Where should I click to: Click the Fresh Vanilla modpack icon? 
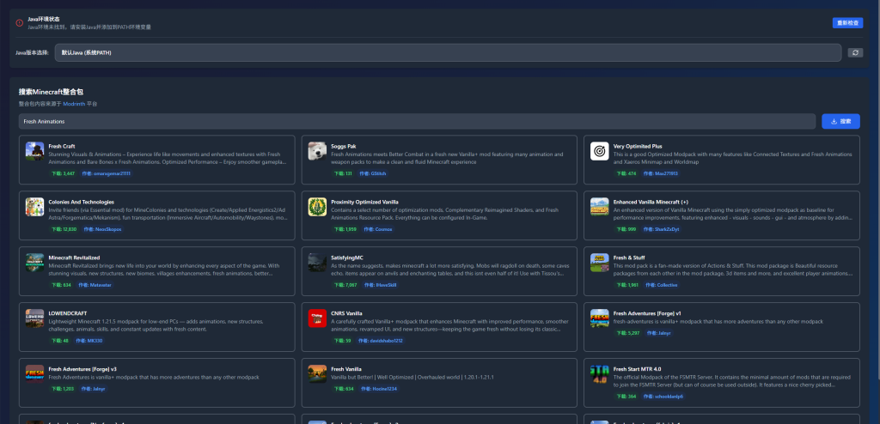point(317,374)
